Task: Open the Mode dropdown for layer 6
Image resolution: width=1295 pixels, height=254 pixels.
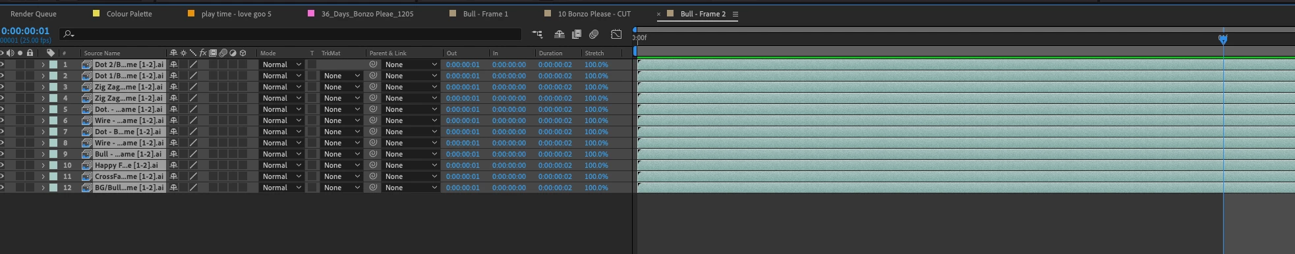Action: pyautogui.click(x=281, y=120)
